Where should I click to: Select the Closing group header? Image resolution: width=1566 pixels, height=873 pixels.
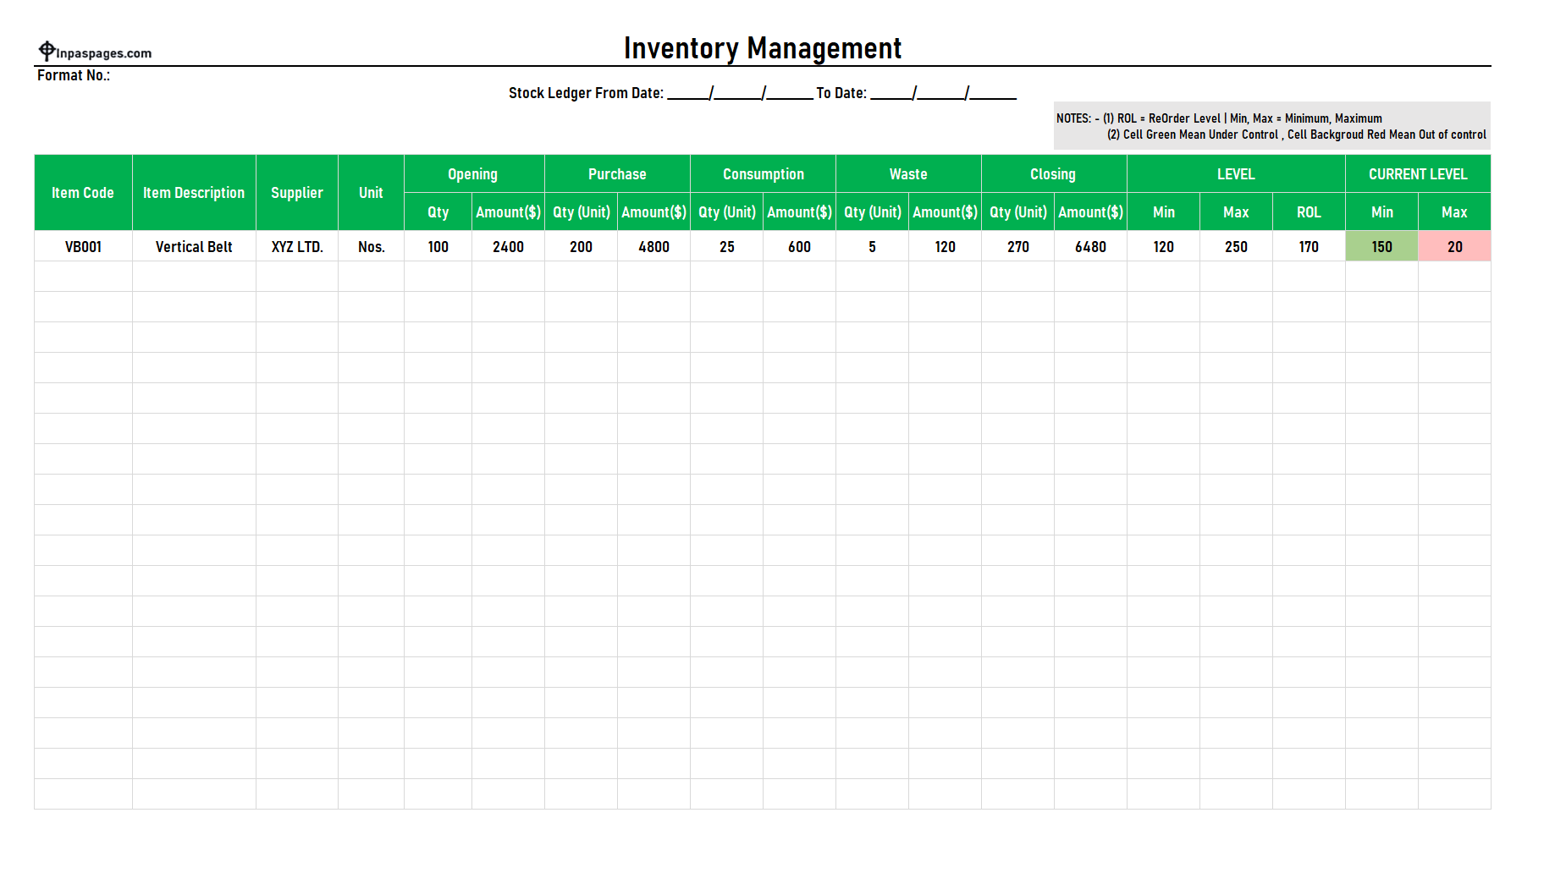pyautogui.click(x=1054, y=173)
